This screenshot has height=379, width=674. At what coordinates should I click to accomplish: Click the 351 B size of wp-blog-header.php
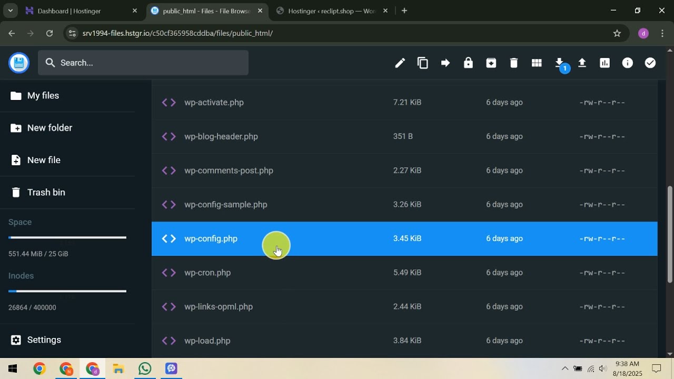pos(403,136)
